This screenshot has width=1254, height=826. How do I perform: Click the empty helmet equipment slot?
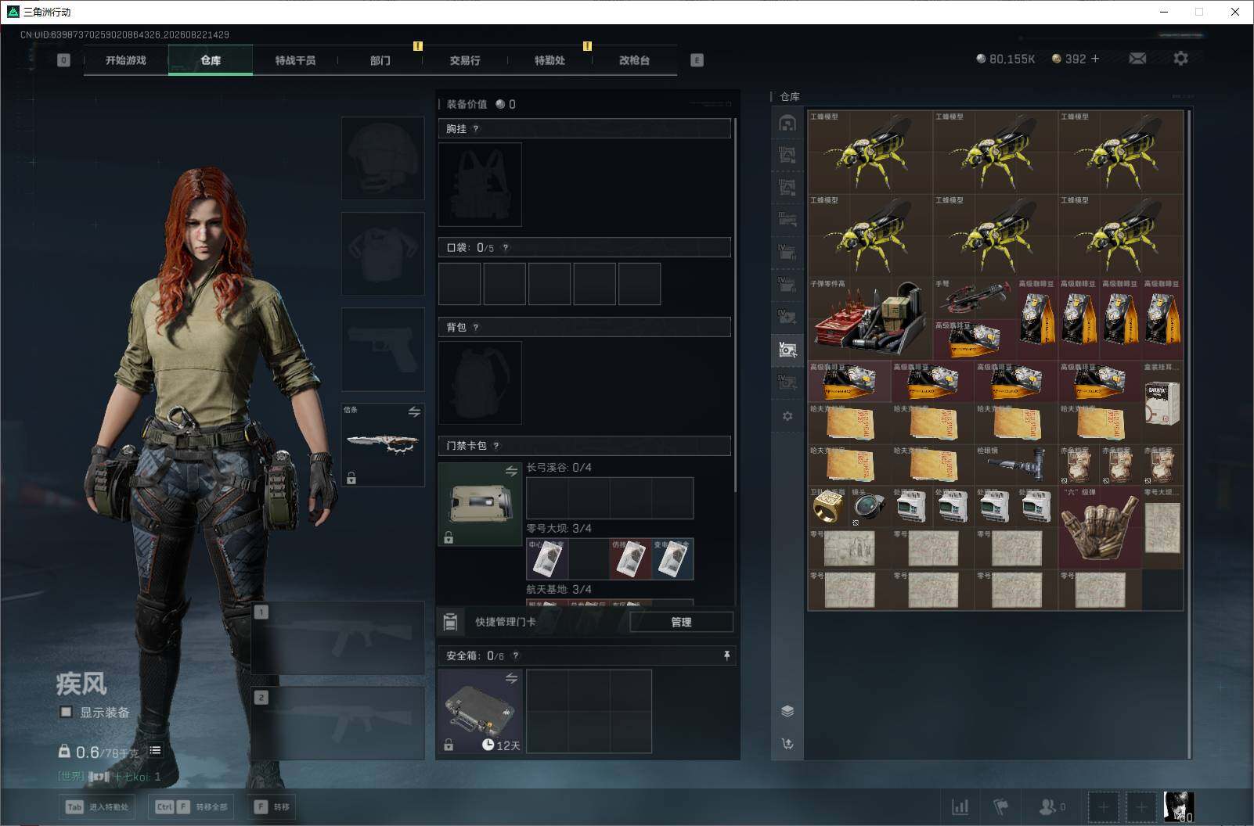pos(383,158)
